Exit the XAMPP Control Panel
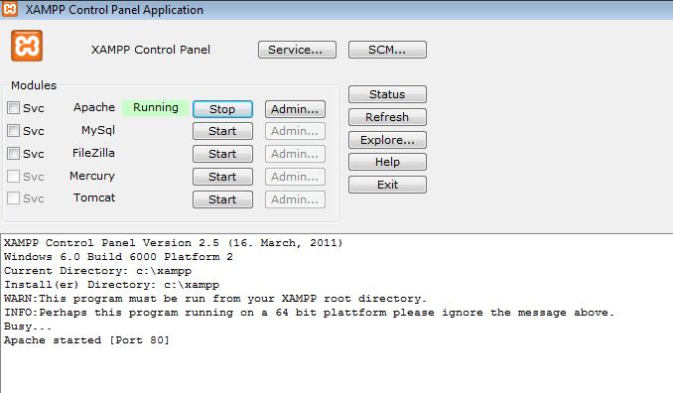The width and height of the screenshot is (673, 393). [387, 185]
